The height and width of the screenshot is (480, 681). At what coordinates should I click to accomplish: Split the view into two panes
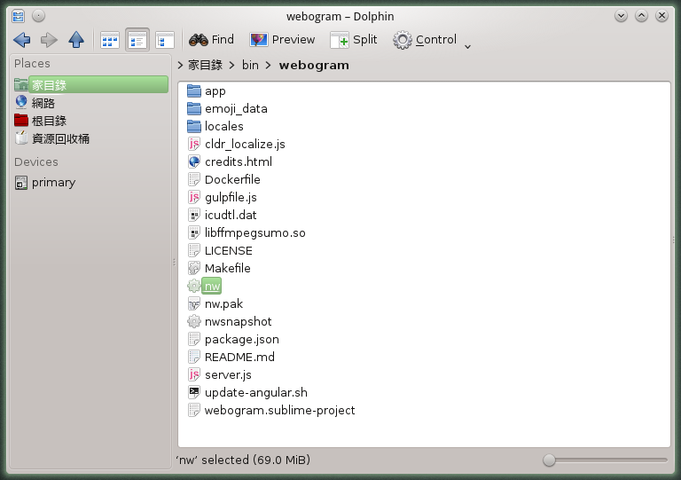(x=354, y=40)
